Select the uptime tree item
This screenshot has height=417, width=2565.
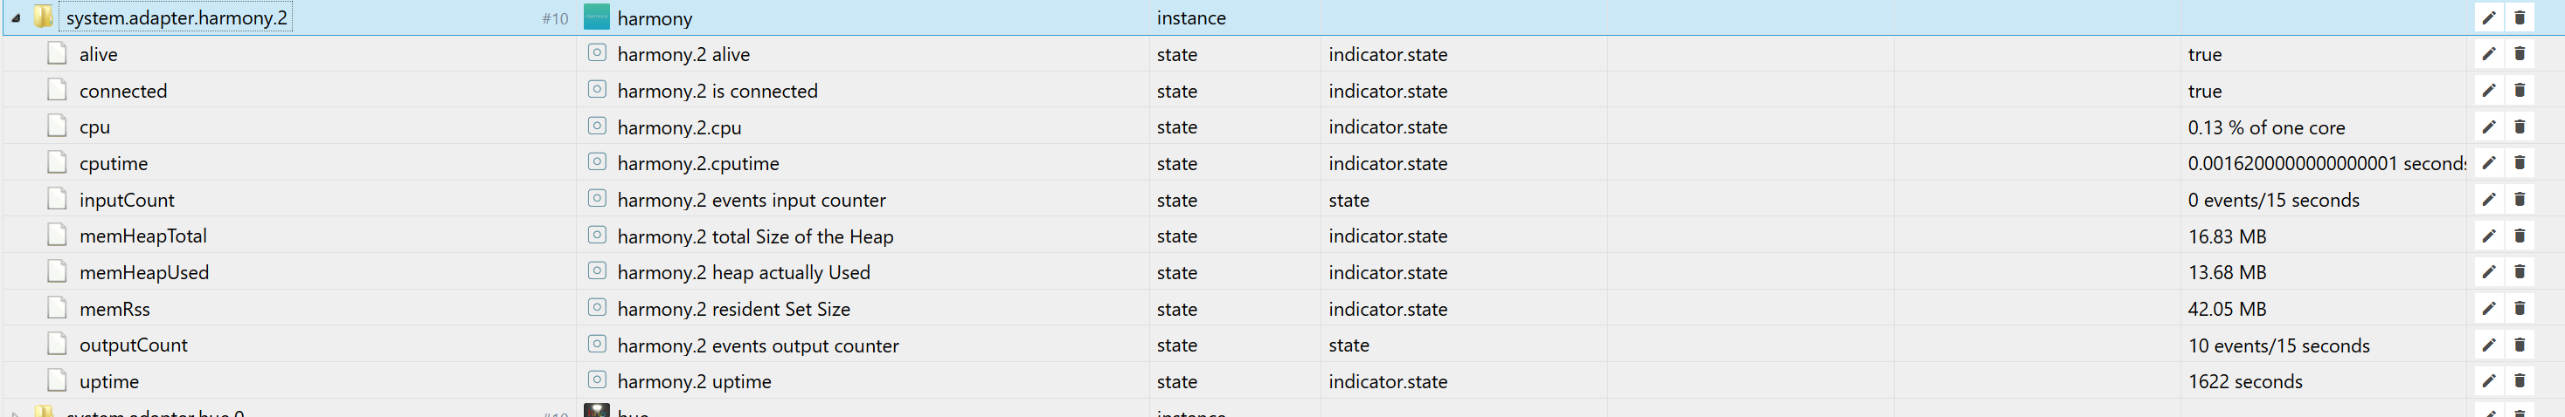pyautogui.click(x=109, y=381)
